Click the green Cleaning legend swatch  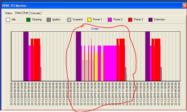click(x=28, y=20)
